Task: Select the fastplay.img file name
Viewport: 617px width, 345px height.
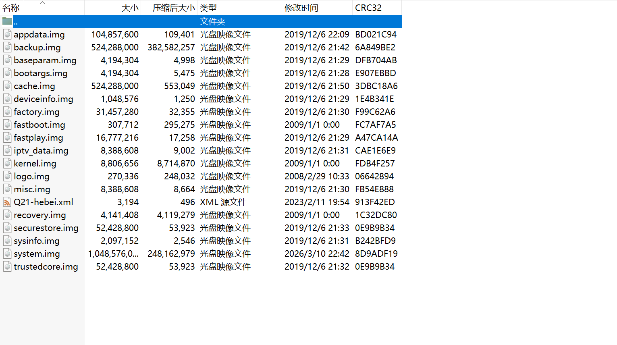Action: [x=38, y=137]
